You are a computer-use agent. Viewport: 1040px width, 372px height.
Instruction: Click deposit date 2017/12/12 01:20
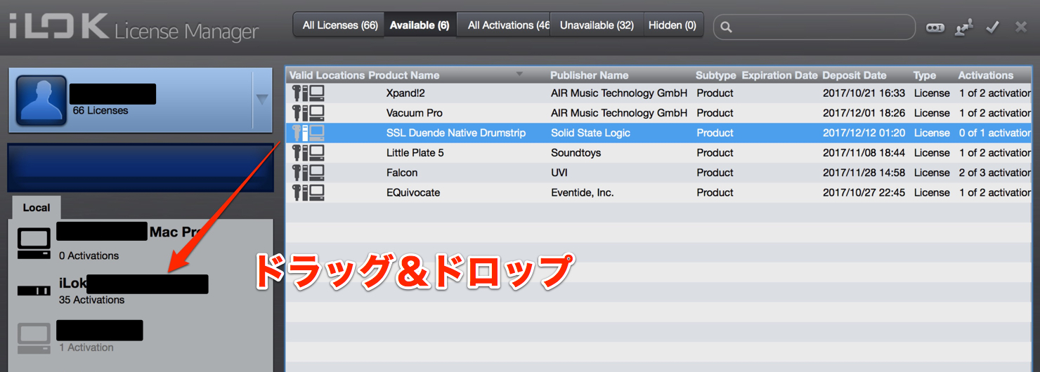864,133
